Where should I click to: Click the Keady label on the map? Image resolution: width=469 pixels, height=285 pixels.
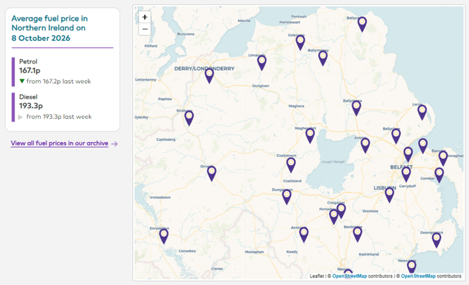(x=292, y=252)
